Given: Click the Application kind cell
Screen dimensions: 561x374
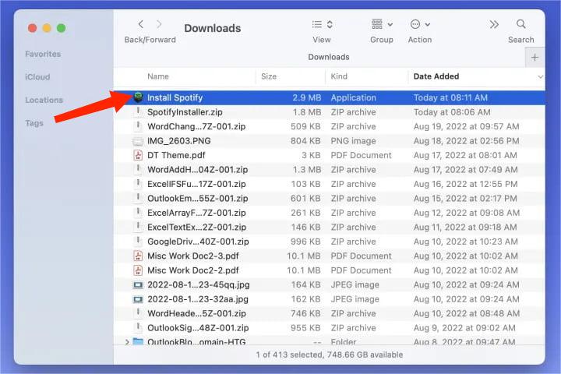Looking at the screenshot, I should point(354,97).
